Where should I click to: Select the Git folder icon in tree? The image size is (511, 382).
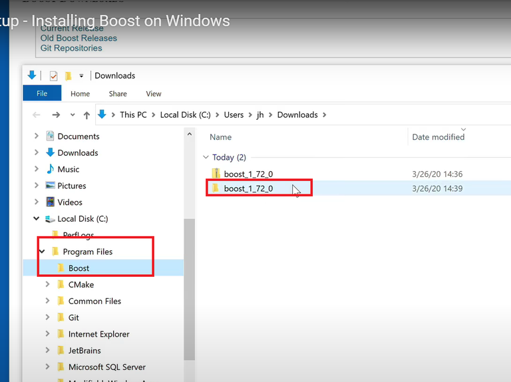pos(61,317)
